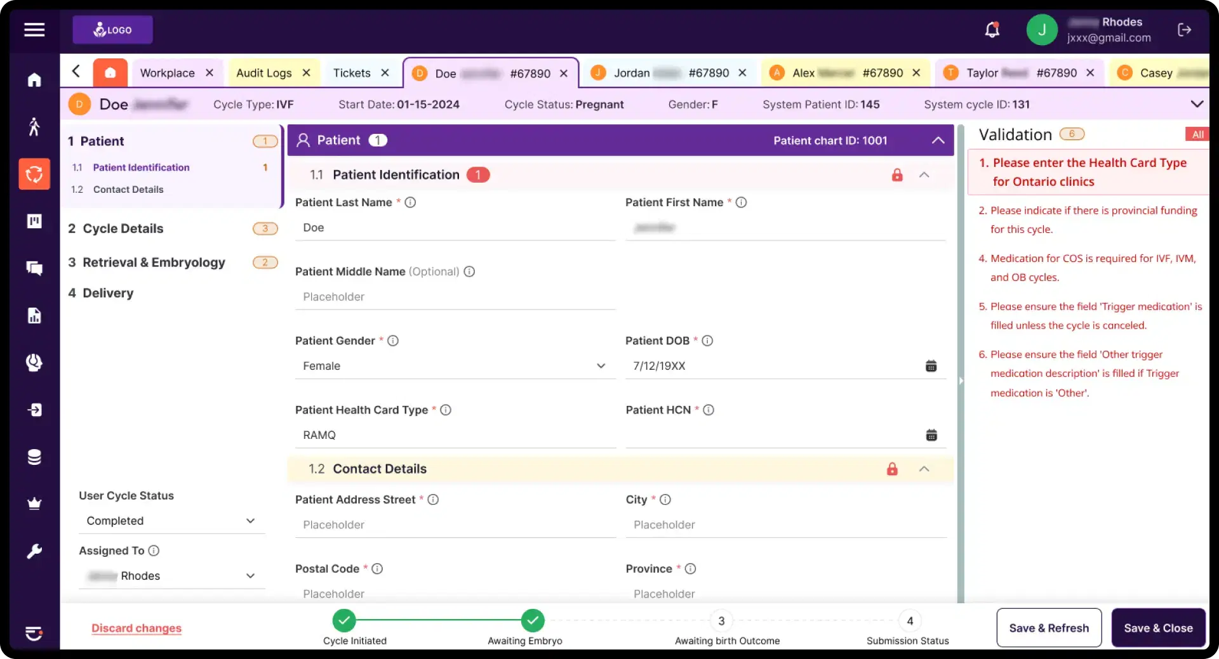The width and height of the screenshot is (1219, 659).
Task: Click the hamburger menu icon top left
Action: (34, 29)
